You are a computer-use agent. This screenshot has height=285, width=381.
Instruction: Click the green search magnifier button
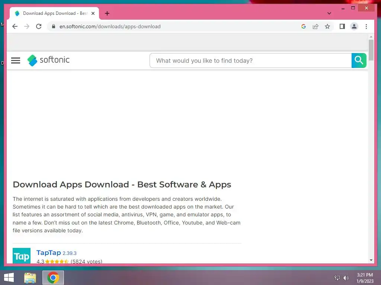click(359, 60)
